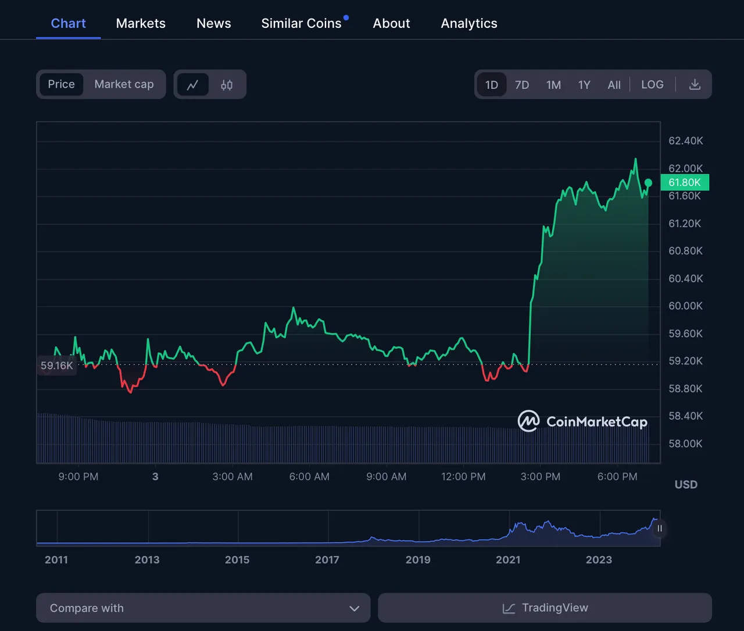Click the range slider pause handle

(x=659, y=529)
